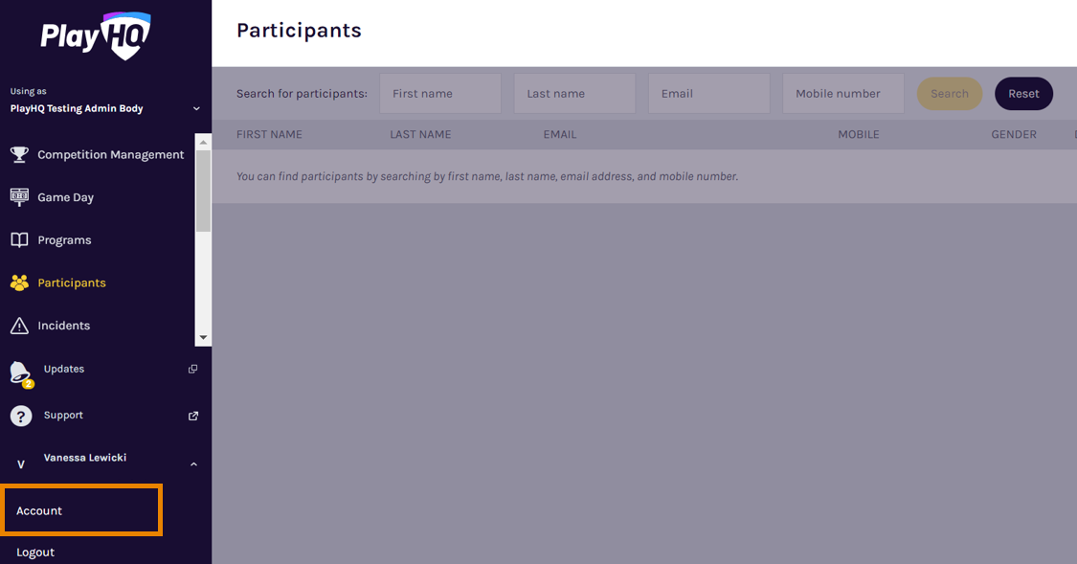Click the Reset button
This screenshot has width=1077, height=564.
[x=1023, y=94]
